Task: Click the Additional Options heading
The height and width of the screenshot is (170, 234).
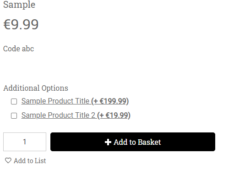Action: click(x=36, y=88)
